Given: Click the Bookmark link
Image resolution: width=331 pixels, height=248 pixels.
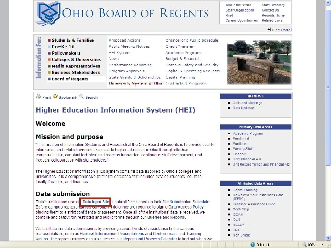Looking at the screenshot, I should click(68, 97).
